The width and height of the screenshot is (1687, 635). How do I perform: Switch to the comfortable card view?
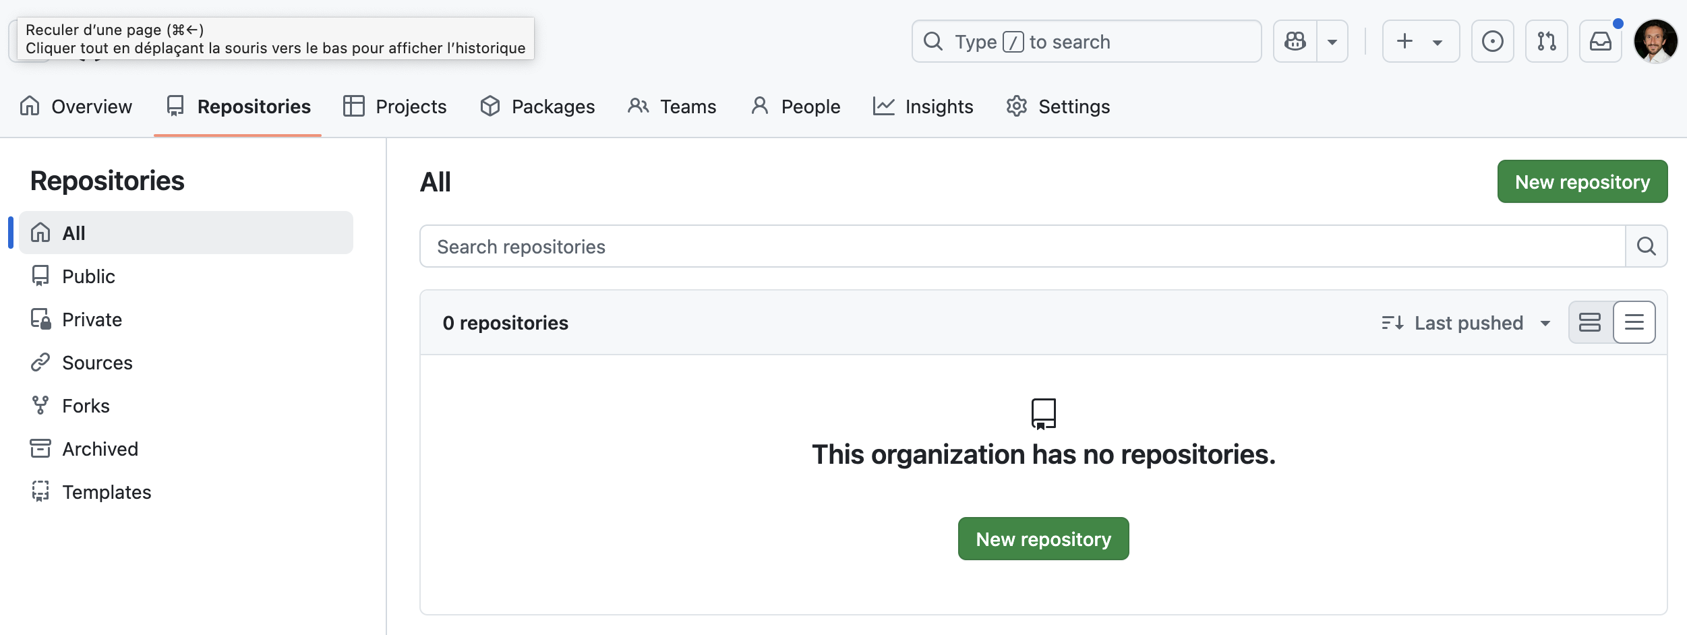(x=1590, y=323)
